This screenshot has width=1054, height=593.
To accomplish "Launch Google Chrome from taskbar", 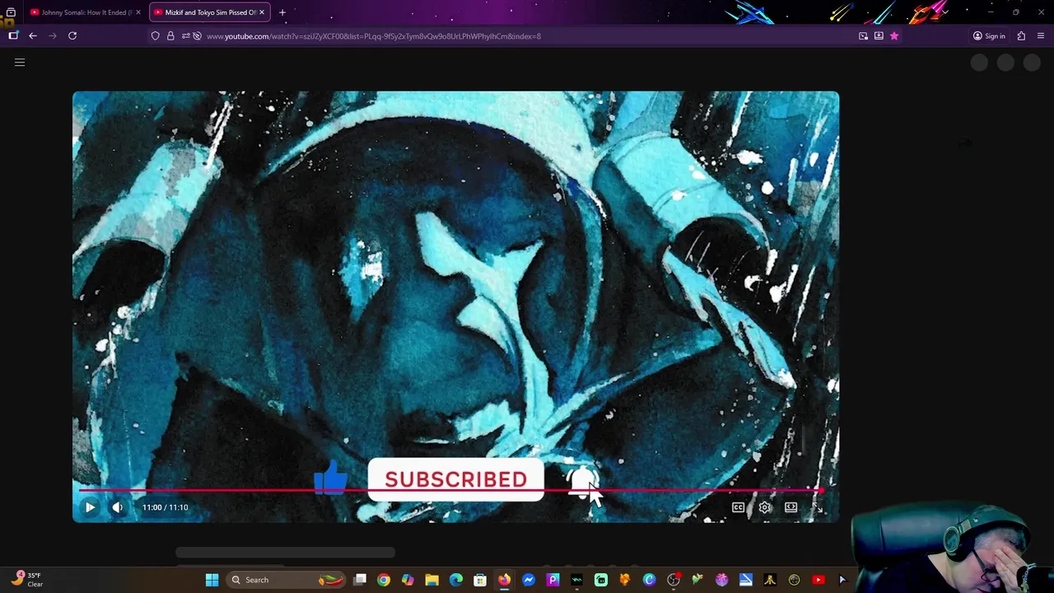I will coord(384,580).
